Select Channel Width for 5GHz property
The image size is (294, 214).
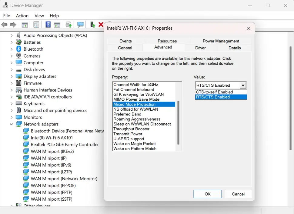tap(144, 85)
